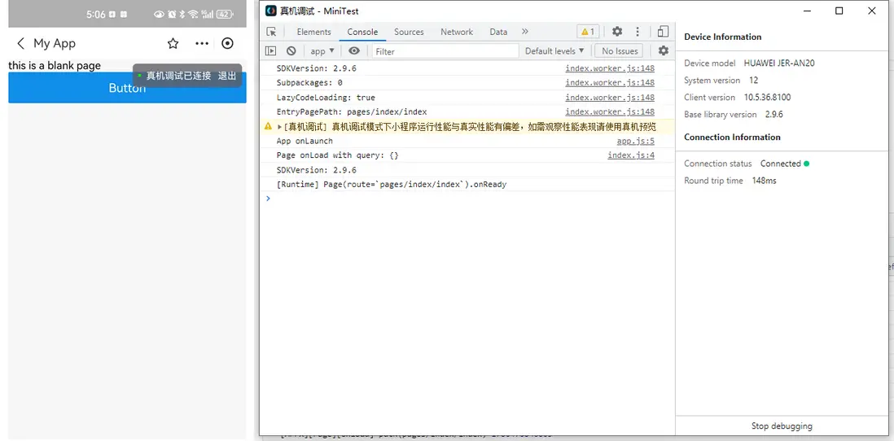Click the Device Information heading
Image resolution: width=894 pixels, height=441 pixels.
[x=722, y=37]
